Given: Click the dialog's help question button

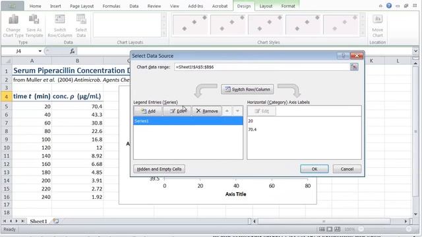Looking at the screenshot, I should (x=343, y=55).
